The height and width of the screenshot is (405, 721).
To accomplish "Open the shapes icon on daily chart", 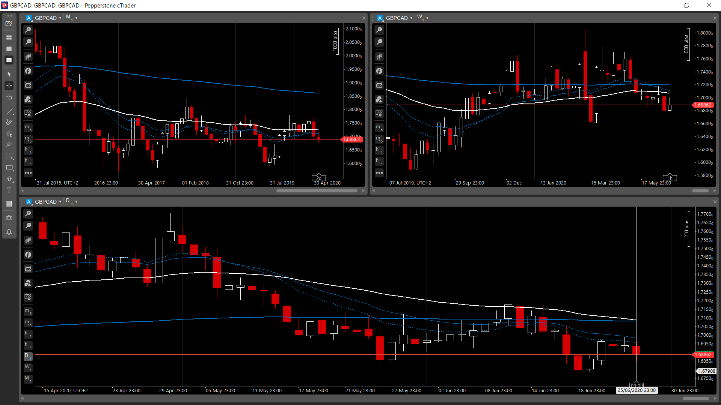I will coord(28,283).
